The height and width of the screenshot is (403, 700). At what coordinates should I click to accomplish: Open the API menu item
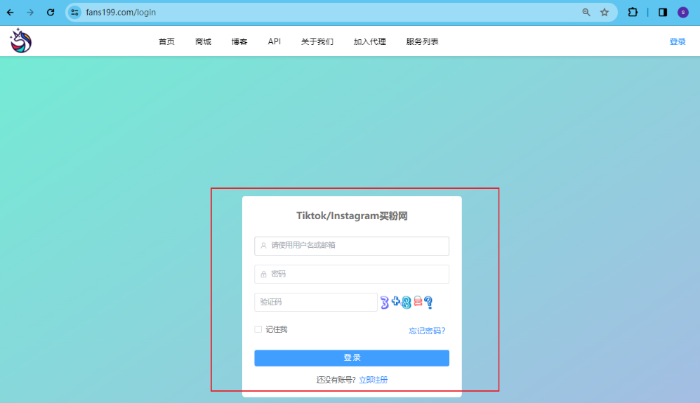click(x=274, y=41)
